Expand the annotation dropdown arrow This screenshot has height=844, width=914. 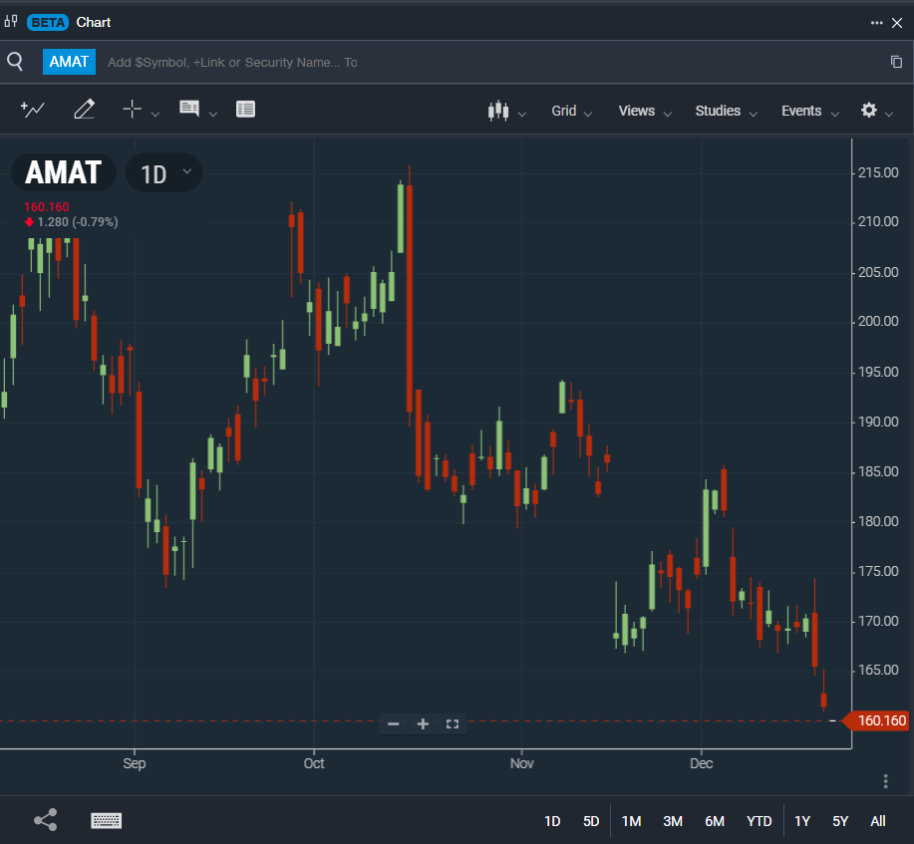pos(212,115)
